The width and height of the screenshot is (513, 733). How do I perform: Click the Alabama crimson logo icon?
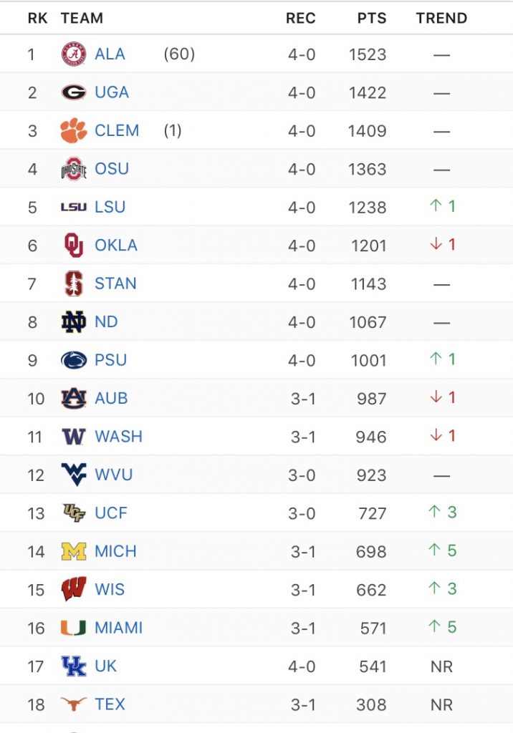[74, 54]
